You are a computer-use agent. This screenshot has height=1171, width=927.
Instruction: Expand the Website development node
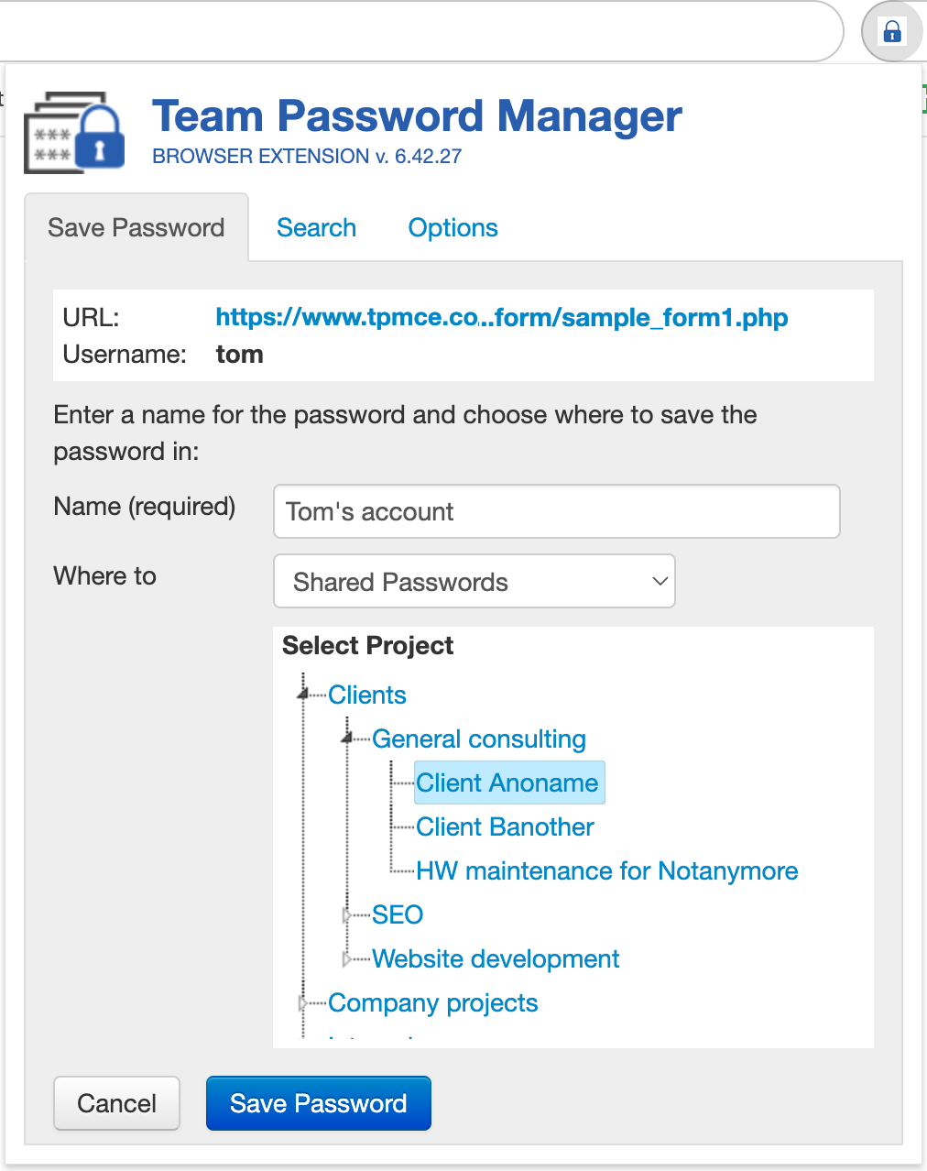(347, 958)
